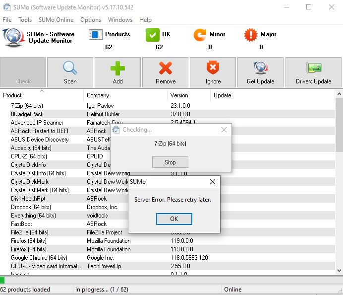Screen dimensions: 343x295
Task: Click the SUMo globe logo
Action: [13, 37]
